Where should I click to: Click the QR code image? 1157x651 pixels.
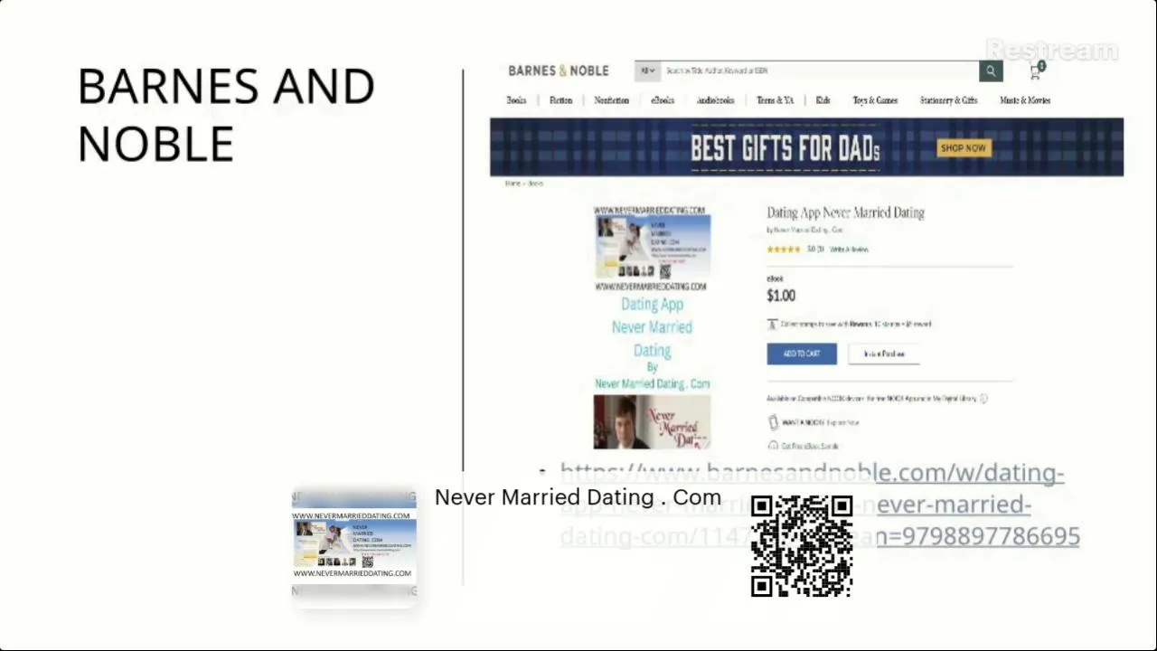click(x=802, y=546)
